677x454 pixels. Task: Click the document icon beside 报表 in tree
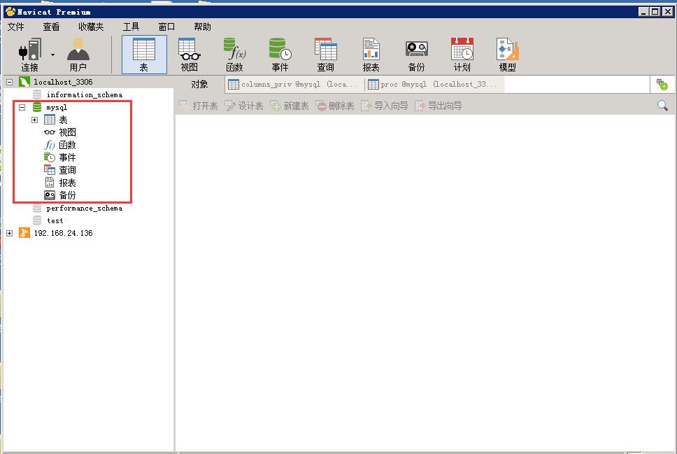[x=50, y=183]
